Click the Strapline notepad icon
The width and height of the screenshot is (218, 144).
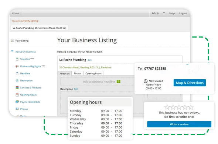click(17, 59)
